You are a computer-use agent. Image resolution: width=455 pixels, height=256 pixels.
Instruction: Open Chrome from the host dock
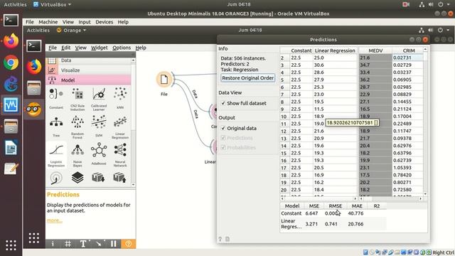coord(11,63)
